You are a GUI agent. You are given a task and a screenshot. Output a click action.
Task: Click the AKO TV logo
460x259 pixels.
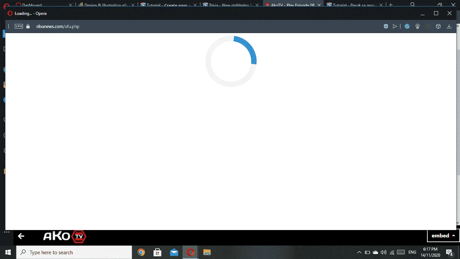(x=65, y=236)
